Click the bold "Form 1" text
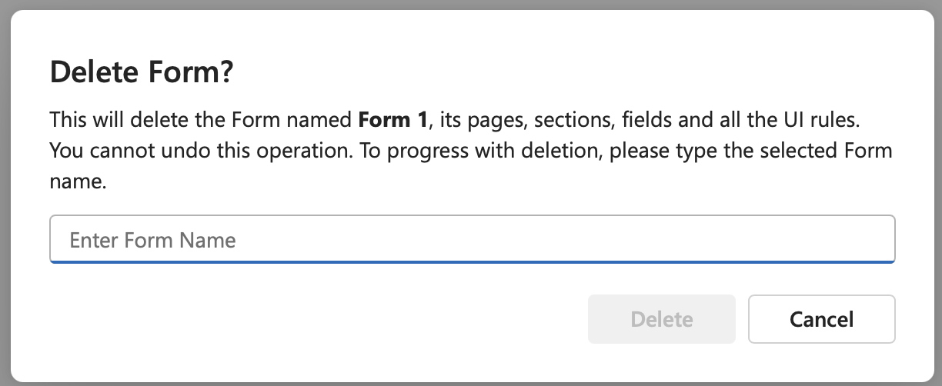942x386 pixels. [x=392, y=120]
